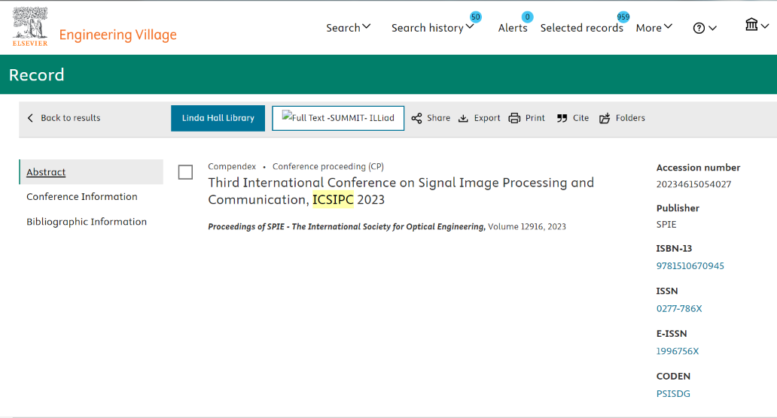Click the Elsevier tree logo
Screen dimensions: 777x418
point(30,27)
